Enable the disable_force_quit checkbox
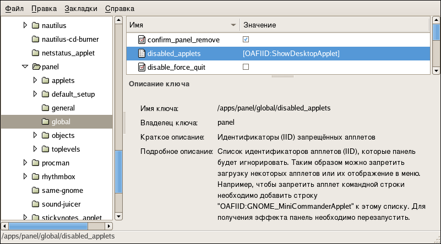The image size is (441, 244). [246, 67]
